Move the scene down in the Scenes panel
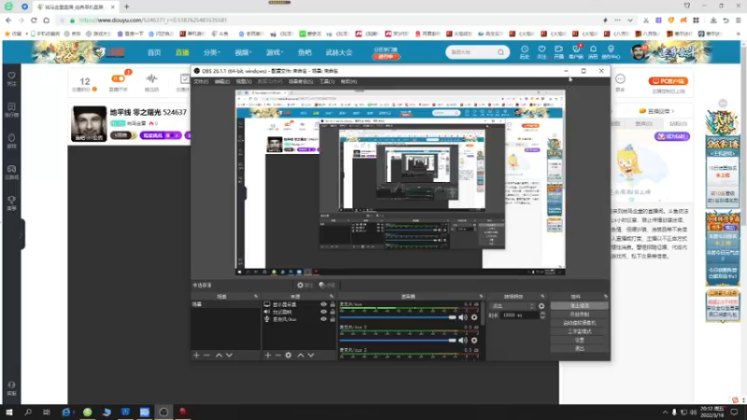The image size is (747, 420). click(x=229, y=356)
